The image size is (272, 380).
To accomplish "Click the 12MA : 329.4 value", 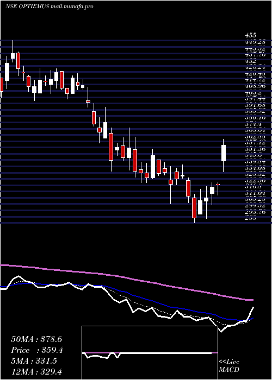I will [37, 371].
